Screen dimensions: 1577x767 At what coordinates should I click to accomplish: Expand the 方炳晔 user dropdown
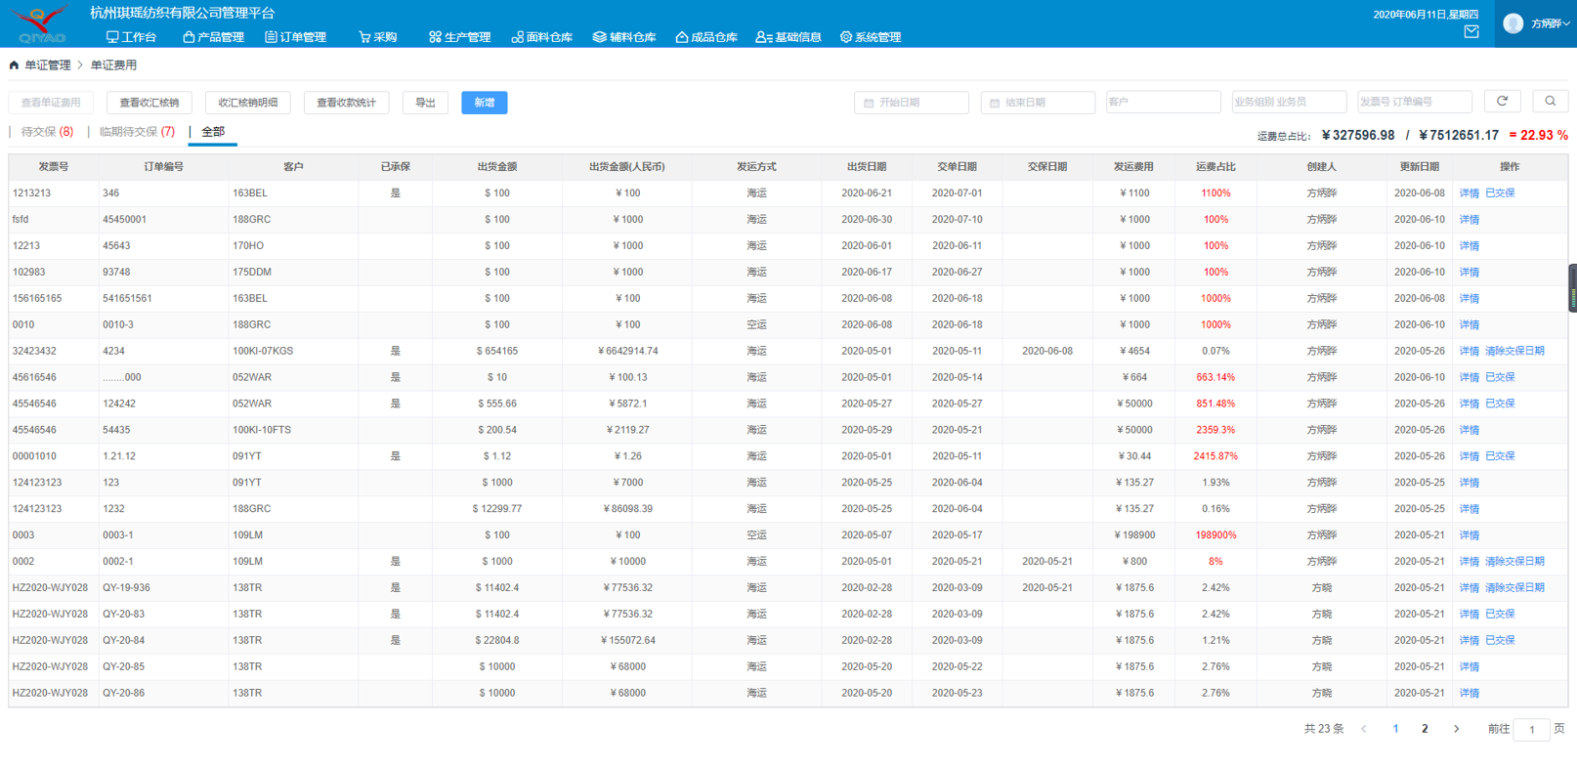coord(1550,23)
